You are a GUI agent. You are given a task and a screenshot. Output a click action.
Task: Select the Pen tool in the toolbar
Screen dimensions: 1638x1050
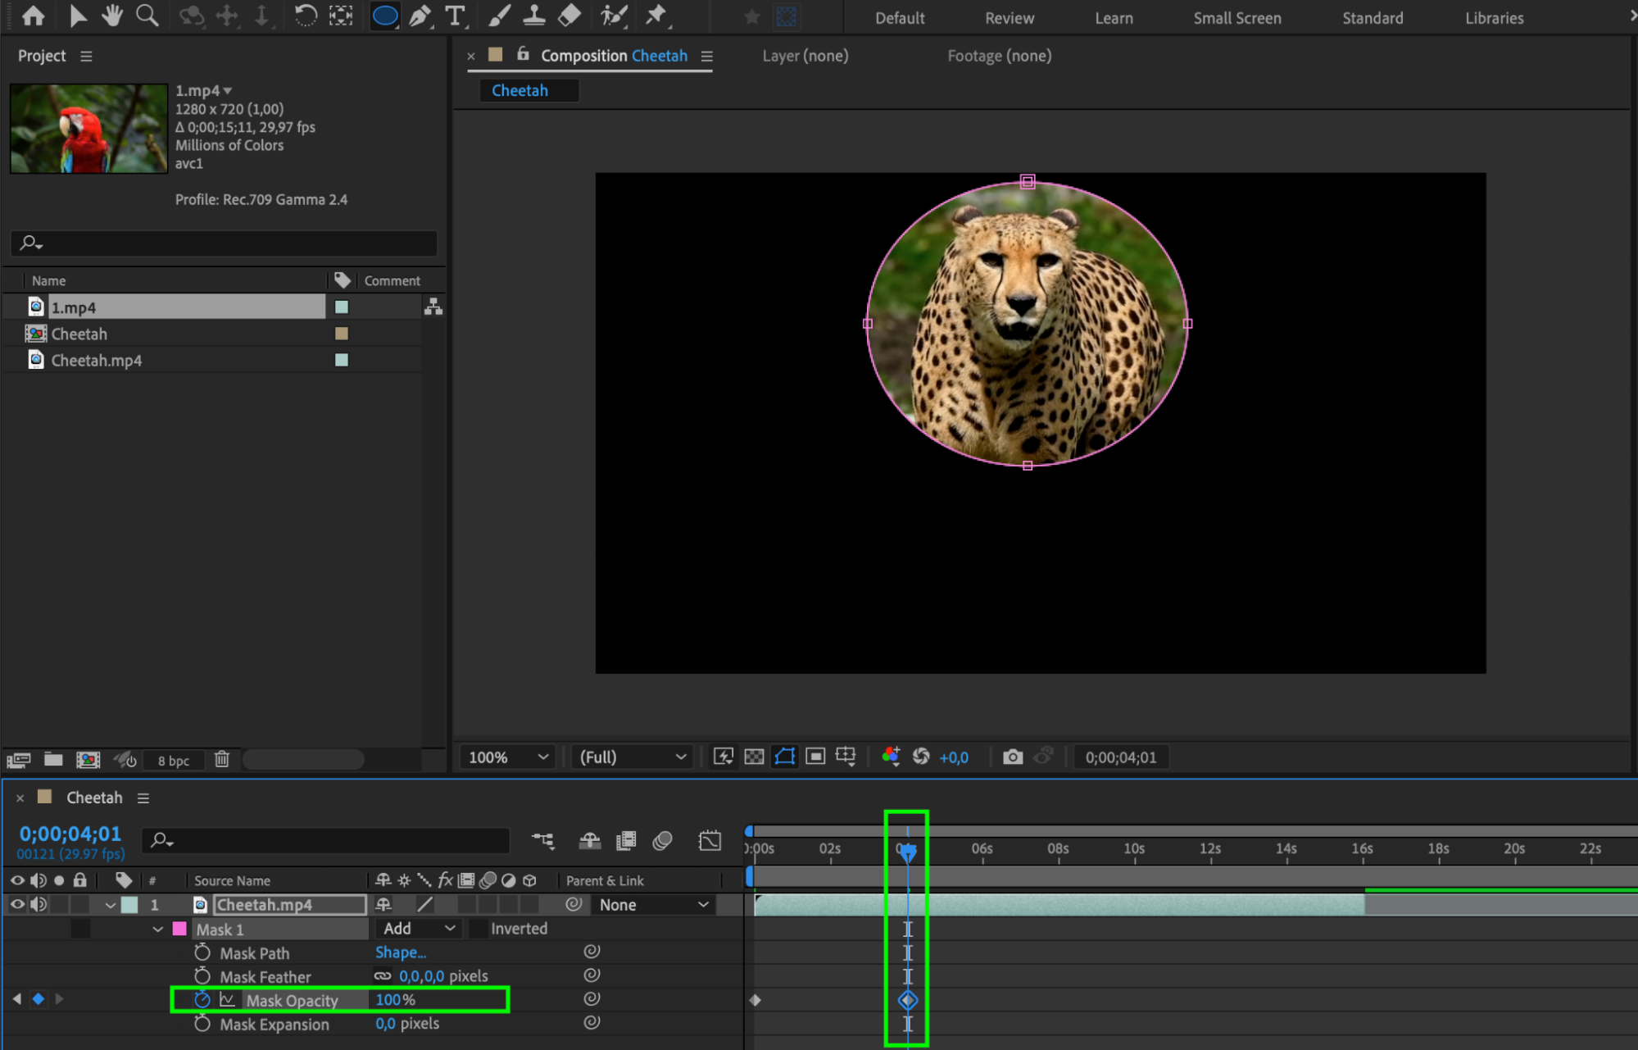[420, 16]
